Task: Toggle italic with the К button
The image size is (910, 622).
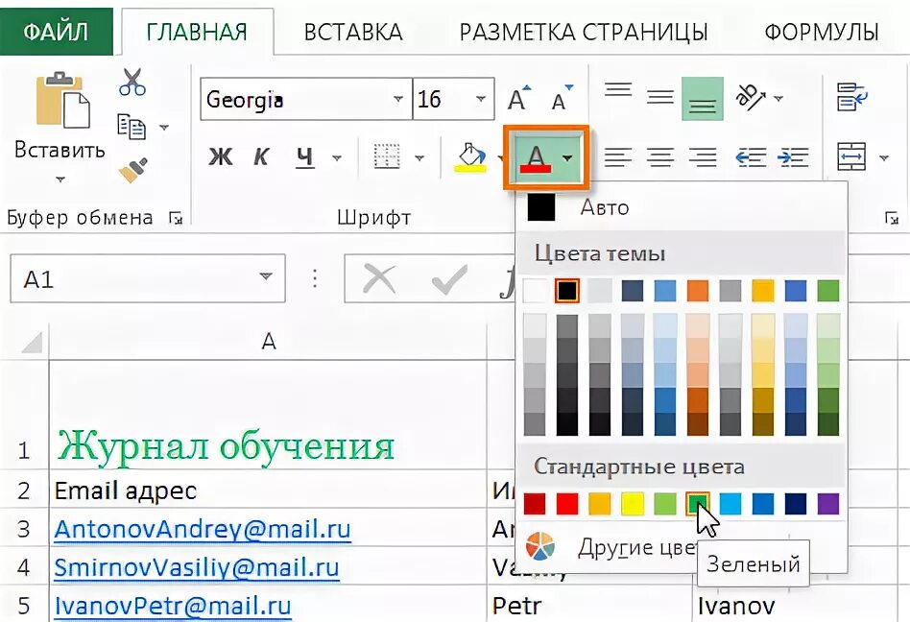Action: [x=260, y=156]
